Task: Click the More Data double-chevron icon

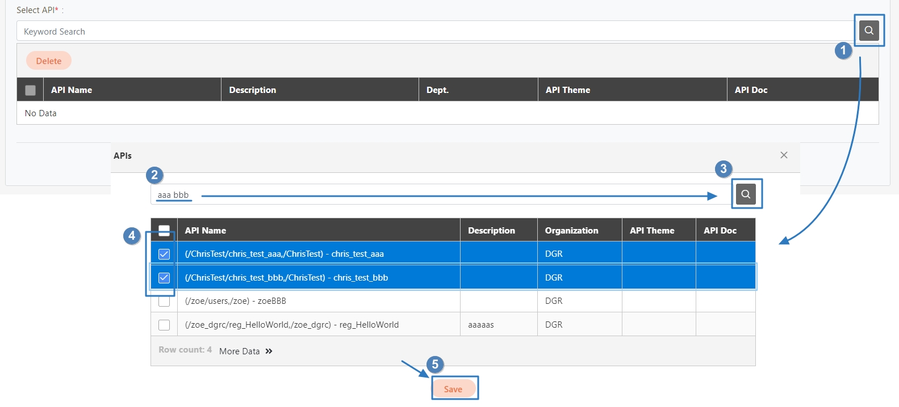Action: 269,351
